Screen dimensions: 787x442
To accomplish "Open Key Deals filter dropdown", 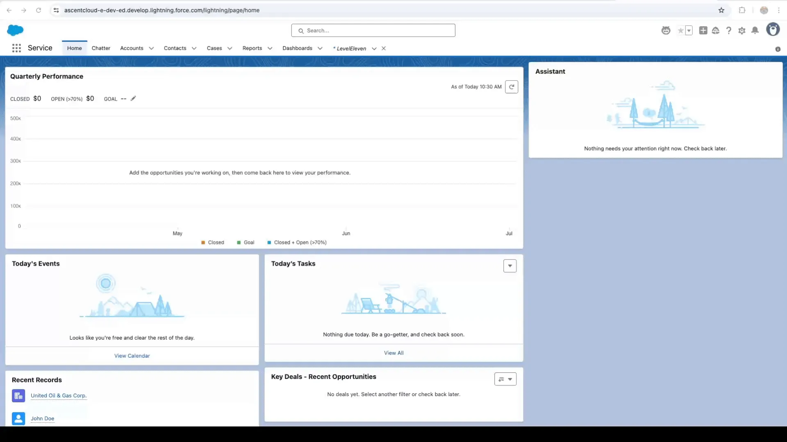I will pyautogui.click(x=505, y=379).
